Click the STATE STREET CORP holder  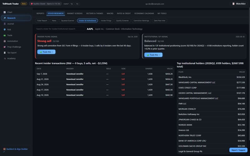(x=187, y=88)
